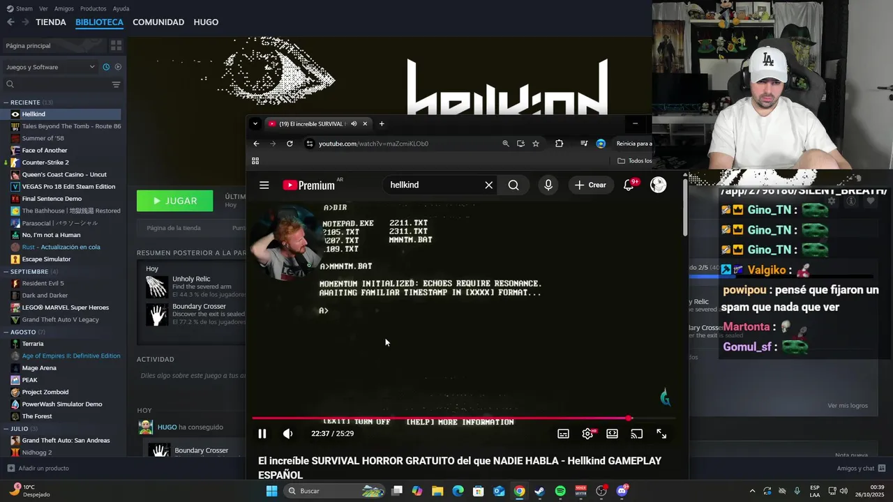
Task: Open Amigos y chat panel
Action: pos(861,469)
